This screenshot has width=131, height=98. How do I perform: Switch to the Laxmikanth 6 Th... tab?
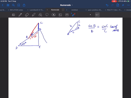[x=37, y=10]
